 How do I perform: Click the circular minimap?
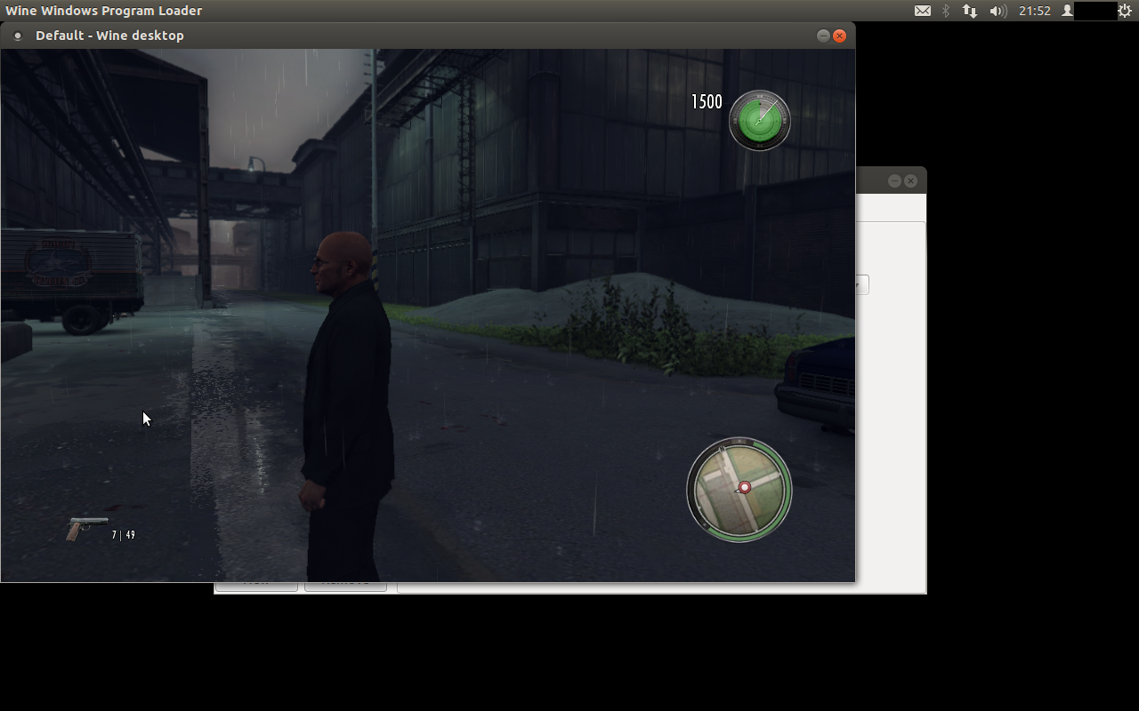739,489
